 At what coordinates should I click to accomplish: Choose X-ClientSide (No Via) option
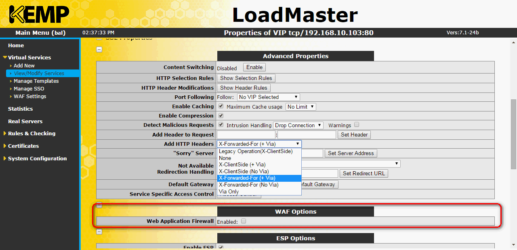(x=259, y=172)
